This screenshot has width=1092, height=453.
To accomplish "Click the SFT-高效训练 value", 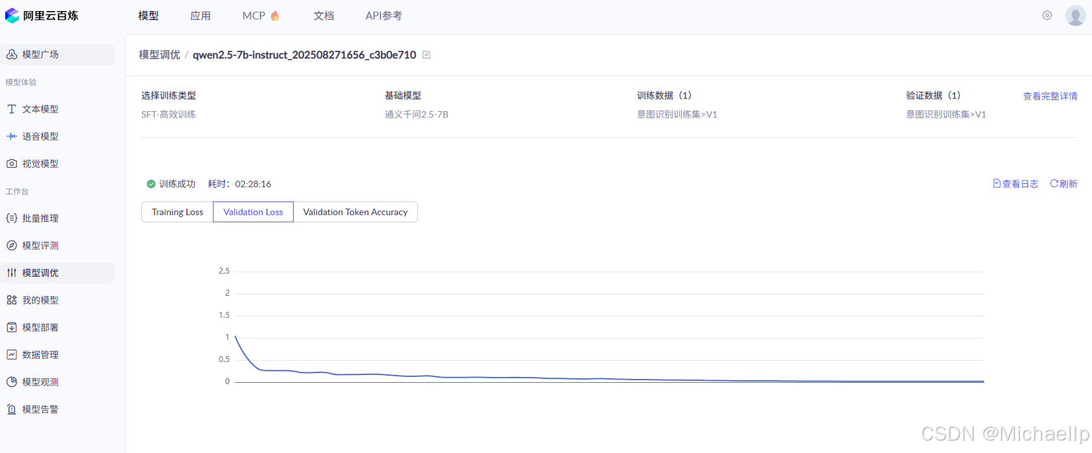I will click(x=169, y=114).
